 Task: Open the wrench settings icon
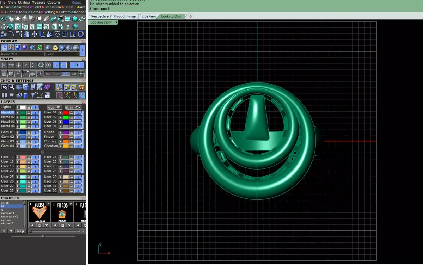tap(11, 87)
